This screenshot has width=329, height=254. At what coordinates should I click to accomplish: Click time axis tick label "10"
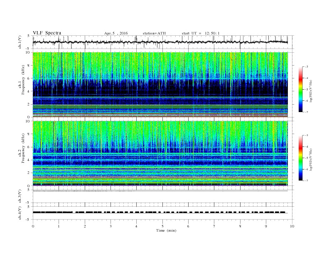pyautogui.click(x=292, y=226)
